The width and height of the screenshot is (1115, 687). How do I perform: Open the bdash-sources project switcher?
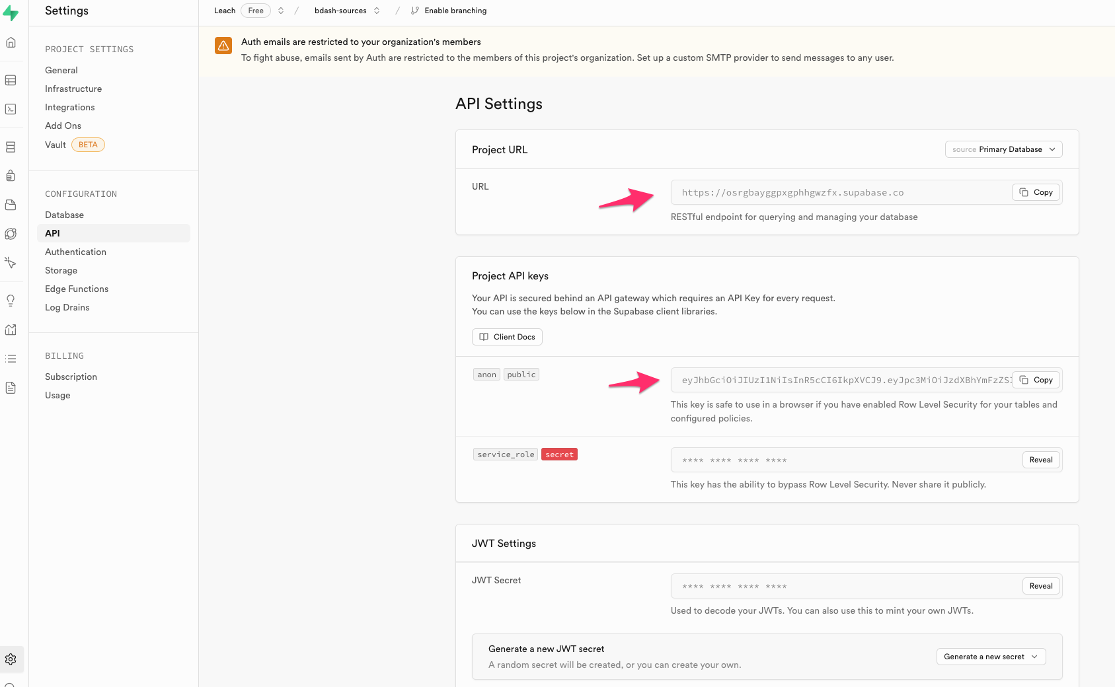point(347,11)
